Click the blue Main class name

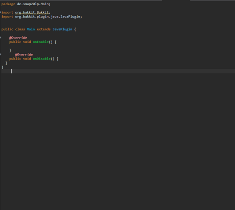pyautogui.click(x=31, y=29)
